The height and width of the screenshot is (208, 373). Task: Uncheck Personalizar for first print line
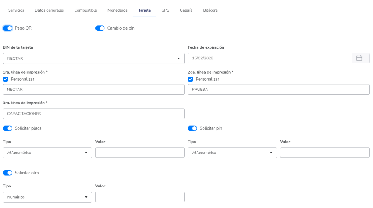6,79
